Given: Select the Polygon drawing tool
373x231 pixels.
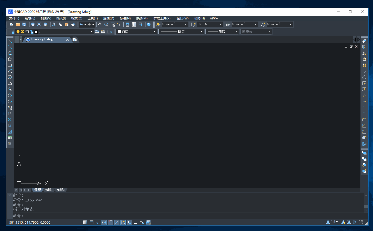Looking at the screenshot, I should 10,59.
